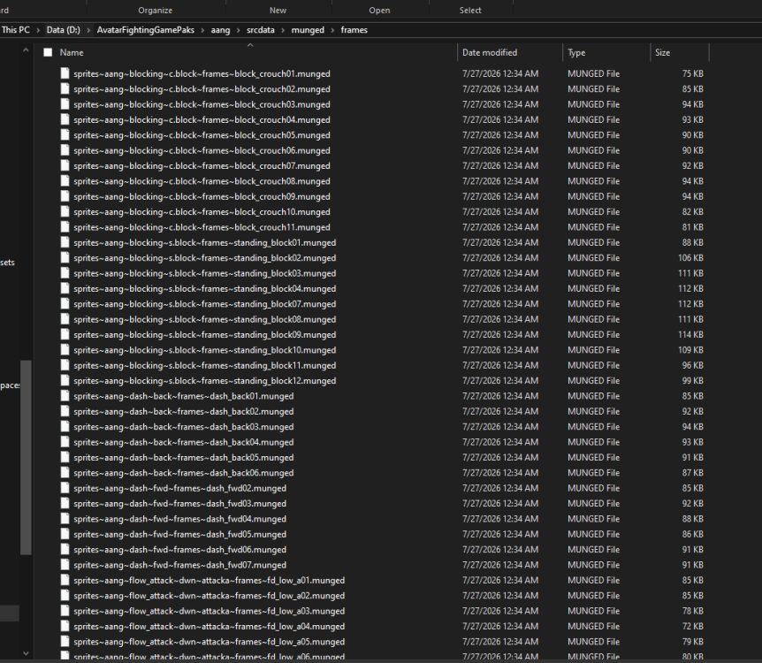Expand the chevron between 'munged' and 'frames'
Screen dimensions: 762x663
click(x=332, y=30)
